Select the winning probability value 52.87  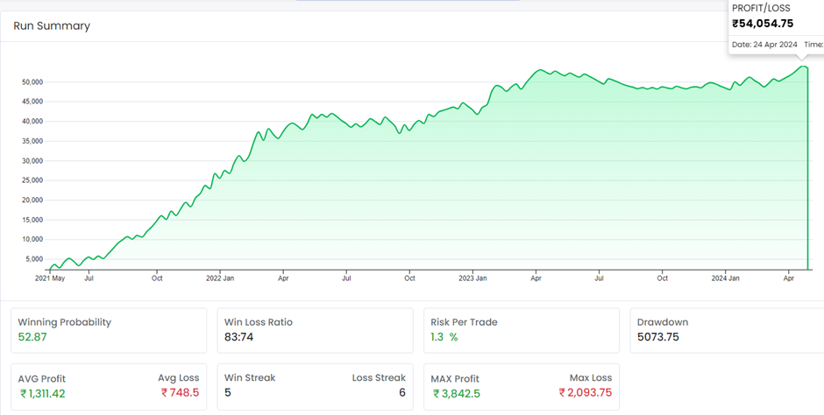pos(32,337)
